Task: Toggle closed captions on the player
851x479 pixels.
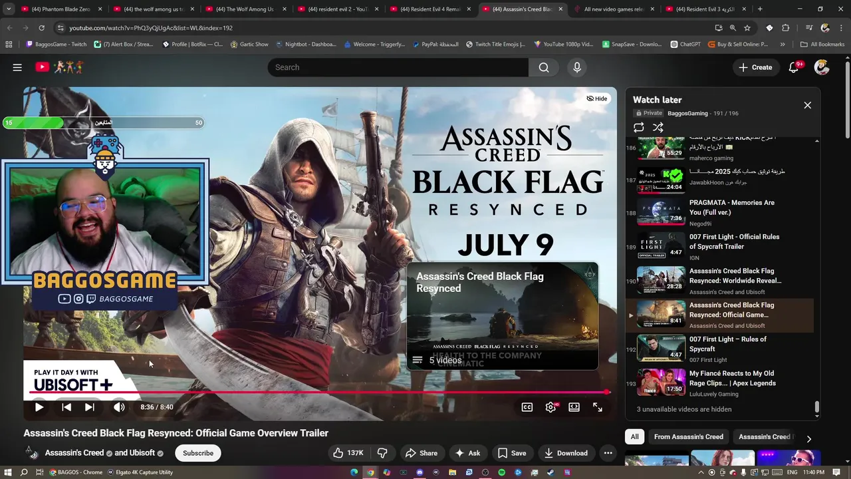Action: tap(527, 407)
